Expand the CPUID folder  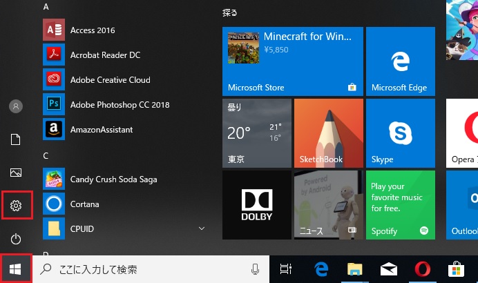coord(202,228)
